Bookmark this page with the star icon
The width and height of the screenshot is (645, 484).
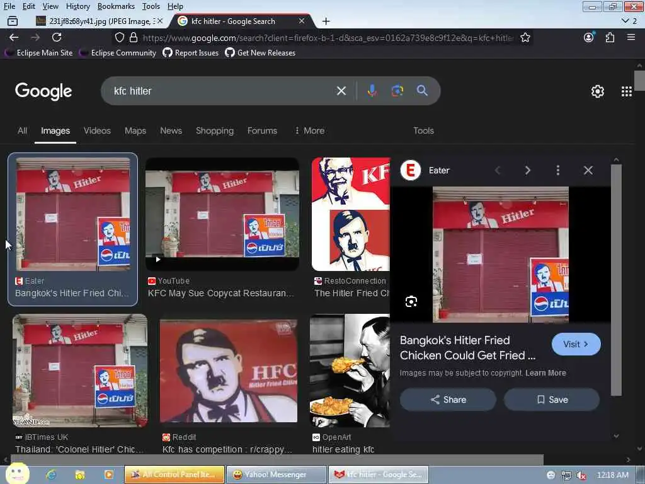(x=525, y=37)
